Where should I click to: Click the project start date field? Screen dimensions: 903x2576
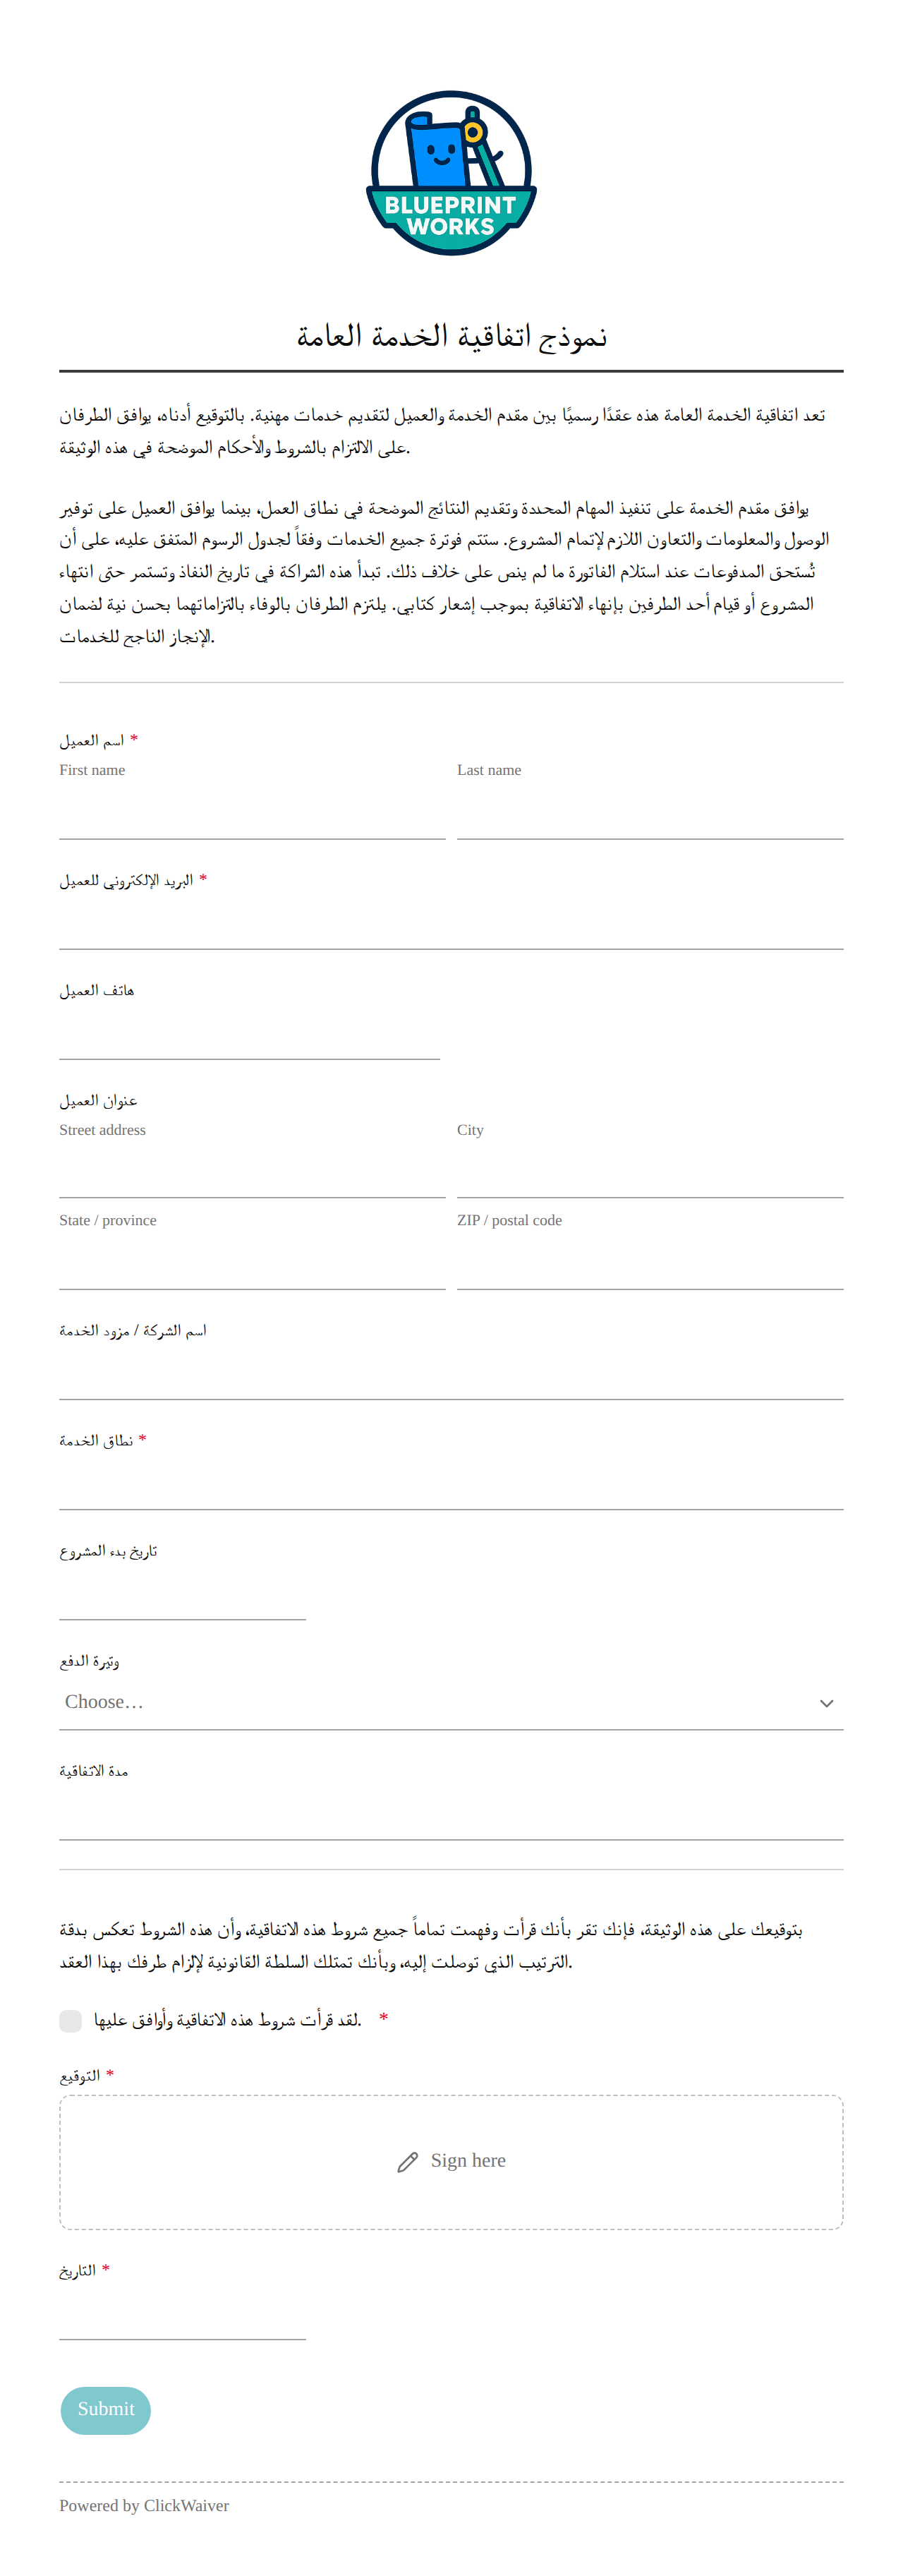tap(183, 1594)
